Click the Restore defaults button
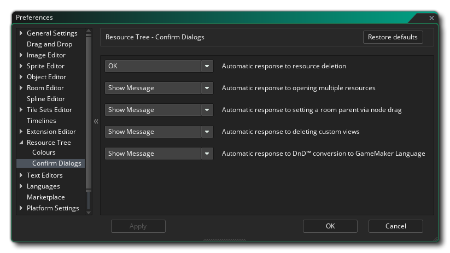 (393, 37)
